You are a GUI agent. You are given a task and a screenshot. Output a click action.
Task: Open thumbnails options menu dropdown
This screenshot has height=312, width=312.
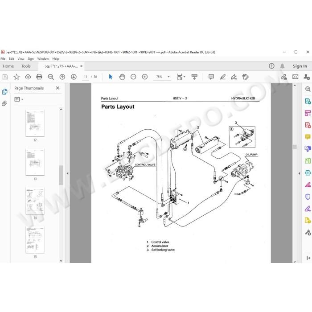pyautogui.click(x=19, y=99)
